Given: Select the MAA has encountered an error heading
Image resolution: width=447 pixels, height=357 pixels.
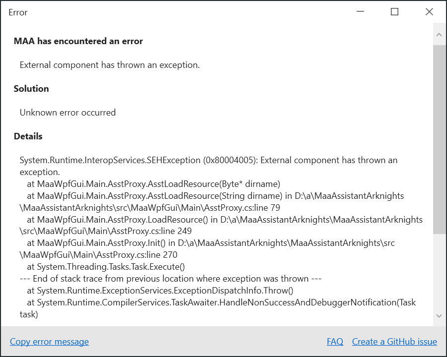Looking at the screenshot, I should point(78,41).
